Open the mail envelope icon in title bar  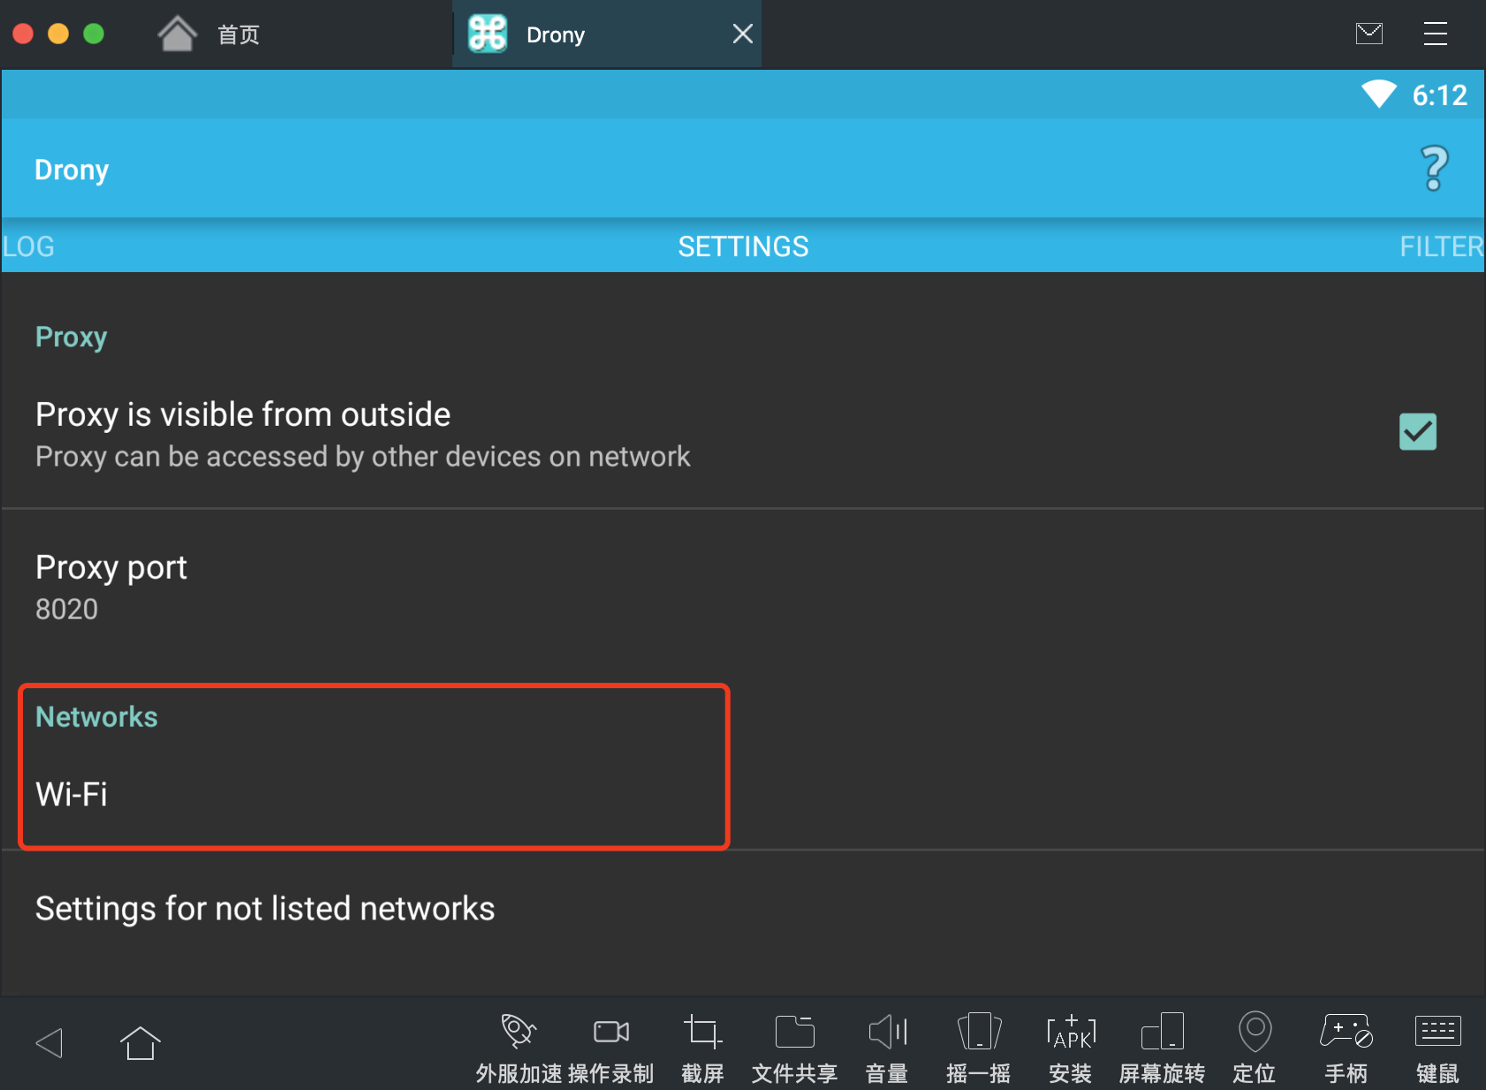[x=1368, y=34]
